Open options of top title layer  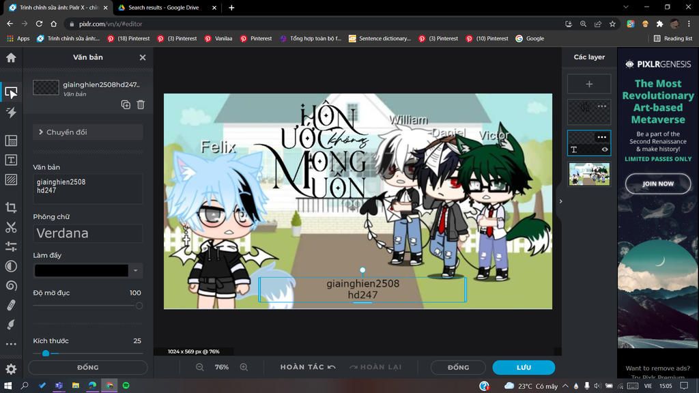[602, 106]
